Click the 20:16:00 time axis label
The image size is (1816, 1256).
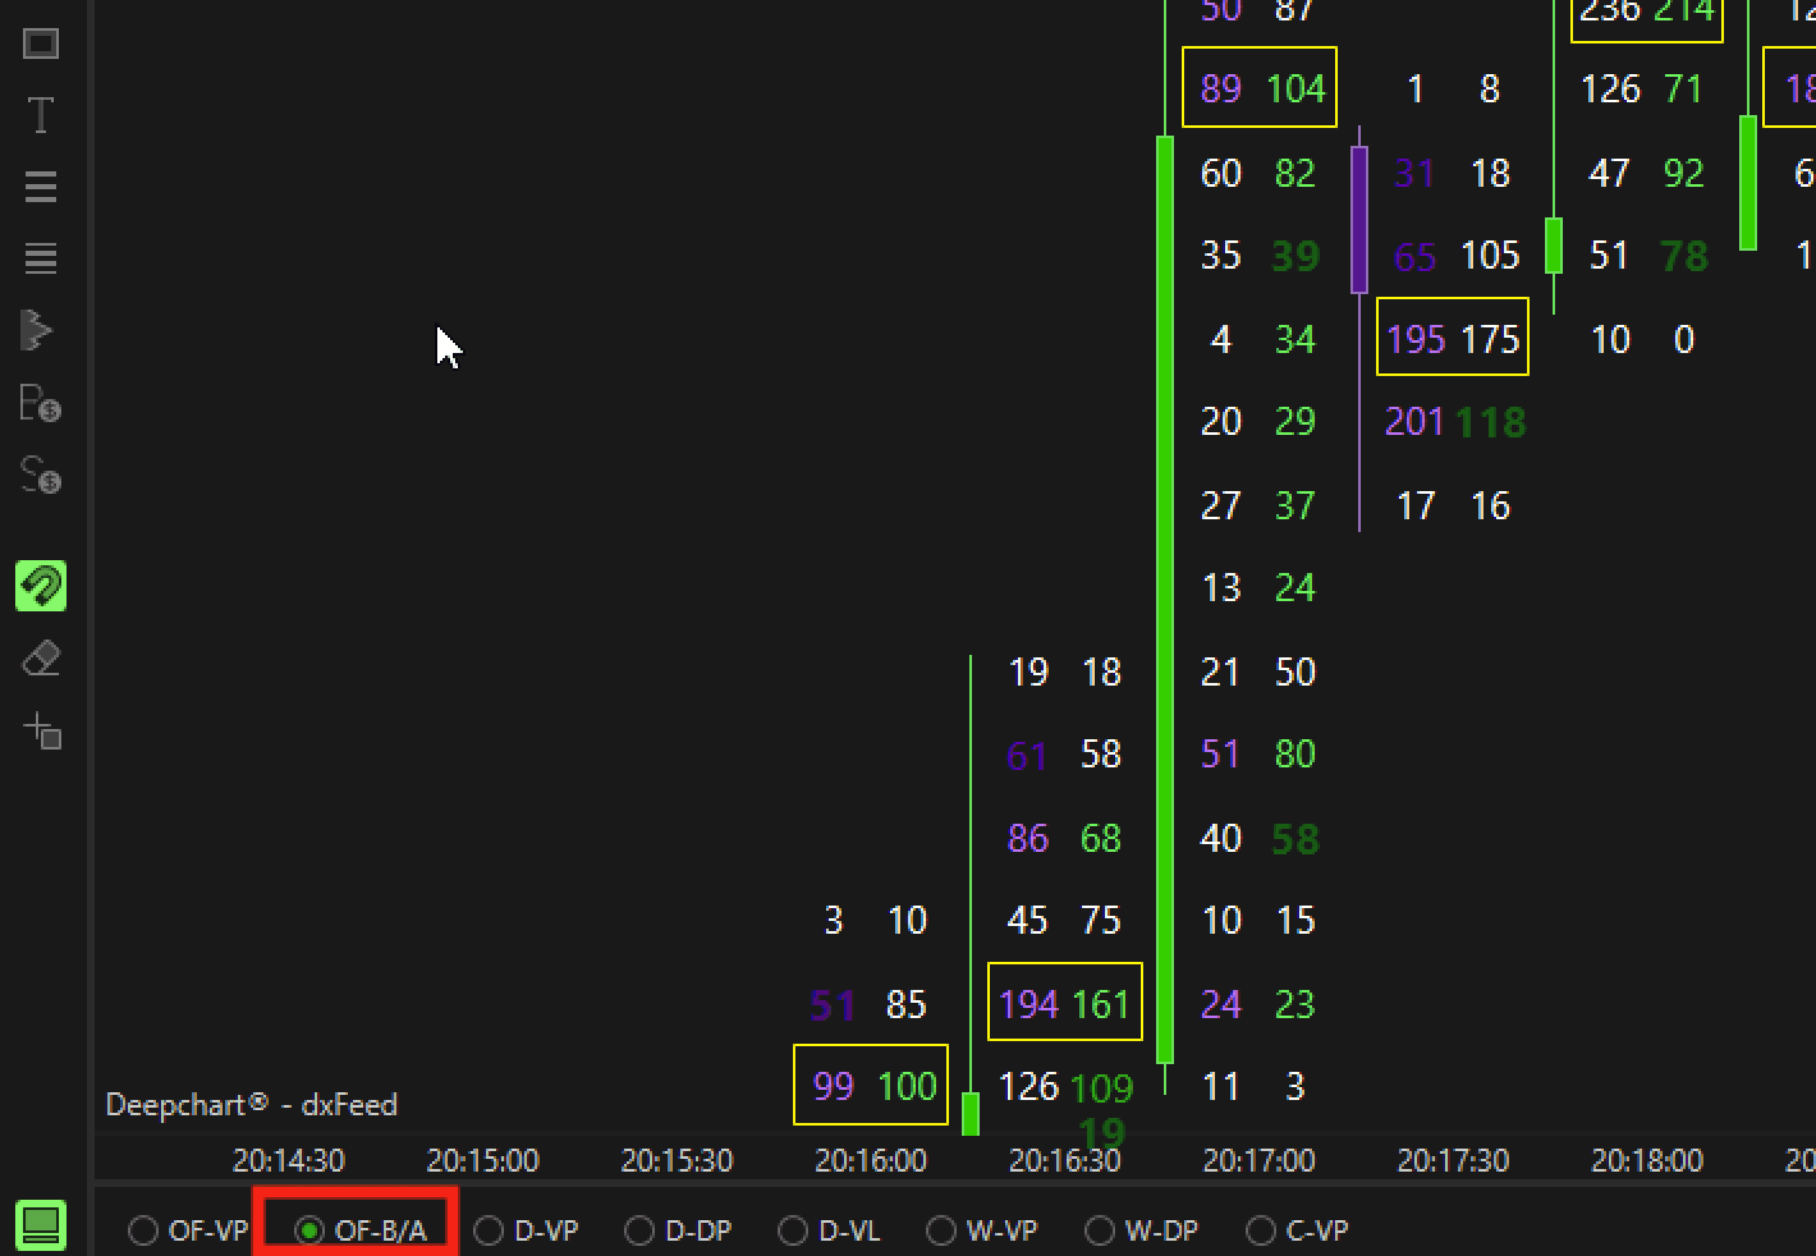[x=870, y=1160]
